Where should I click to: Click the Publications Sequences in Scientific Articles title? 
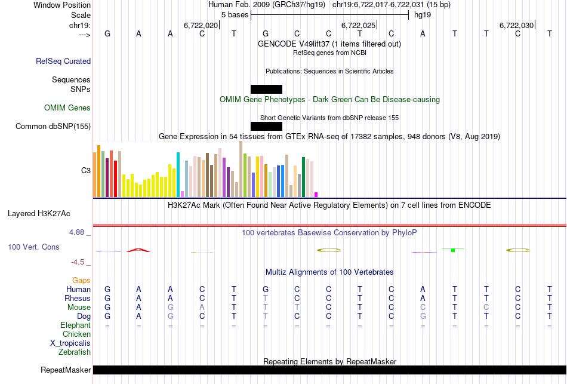tap(329, 71)
